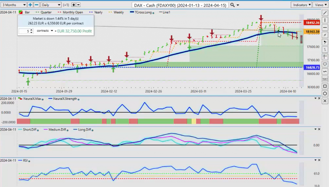
Task: Choose the TEXT annotation tool
Action: pos(325,79)
